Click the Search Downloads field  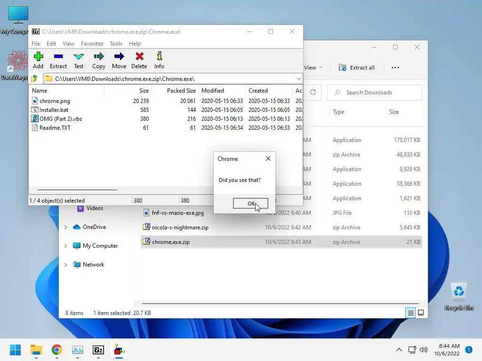(374, 93)
